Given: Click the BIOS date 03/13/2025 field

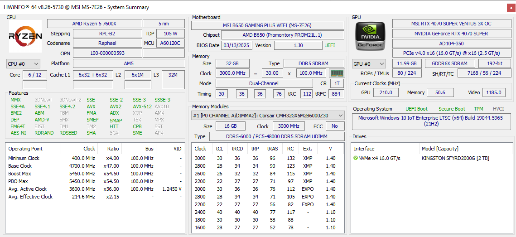Looking at the screenshot, I should click(x=237, y=45).
